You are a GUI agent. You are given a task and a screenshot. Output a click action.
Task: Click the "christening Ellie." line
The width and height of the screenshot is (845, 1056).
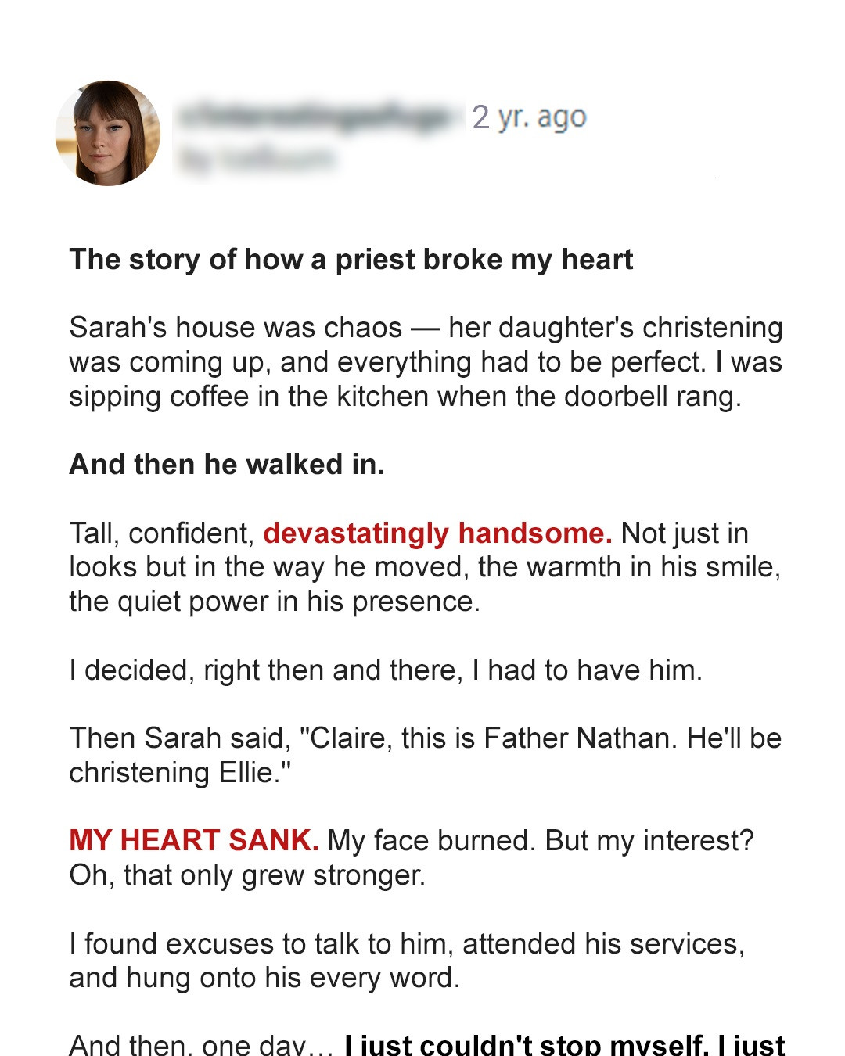pos(180,773)
